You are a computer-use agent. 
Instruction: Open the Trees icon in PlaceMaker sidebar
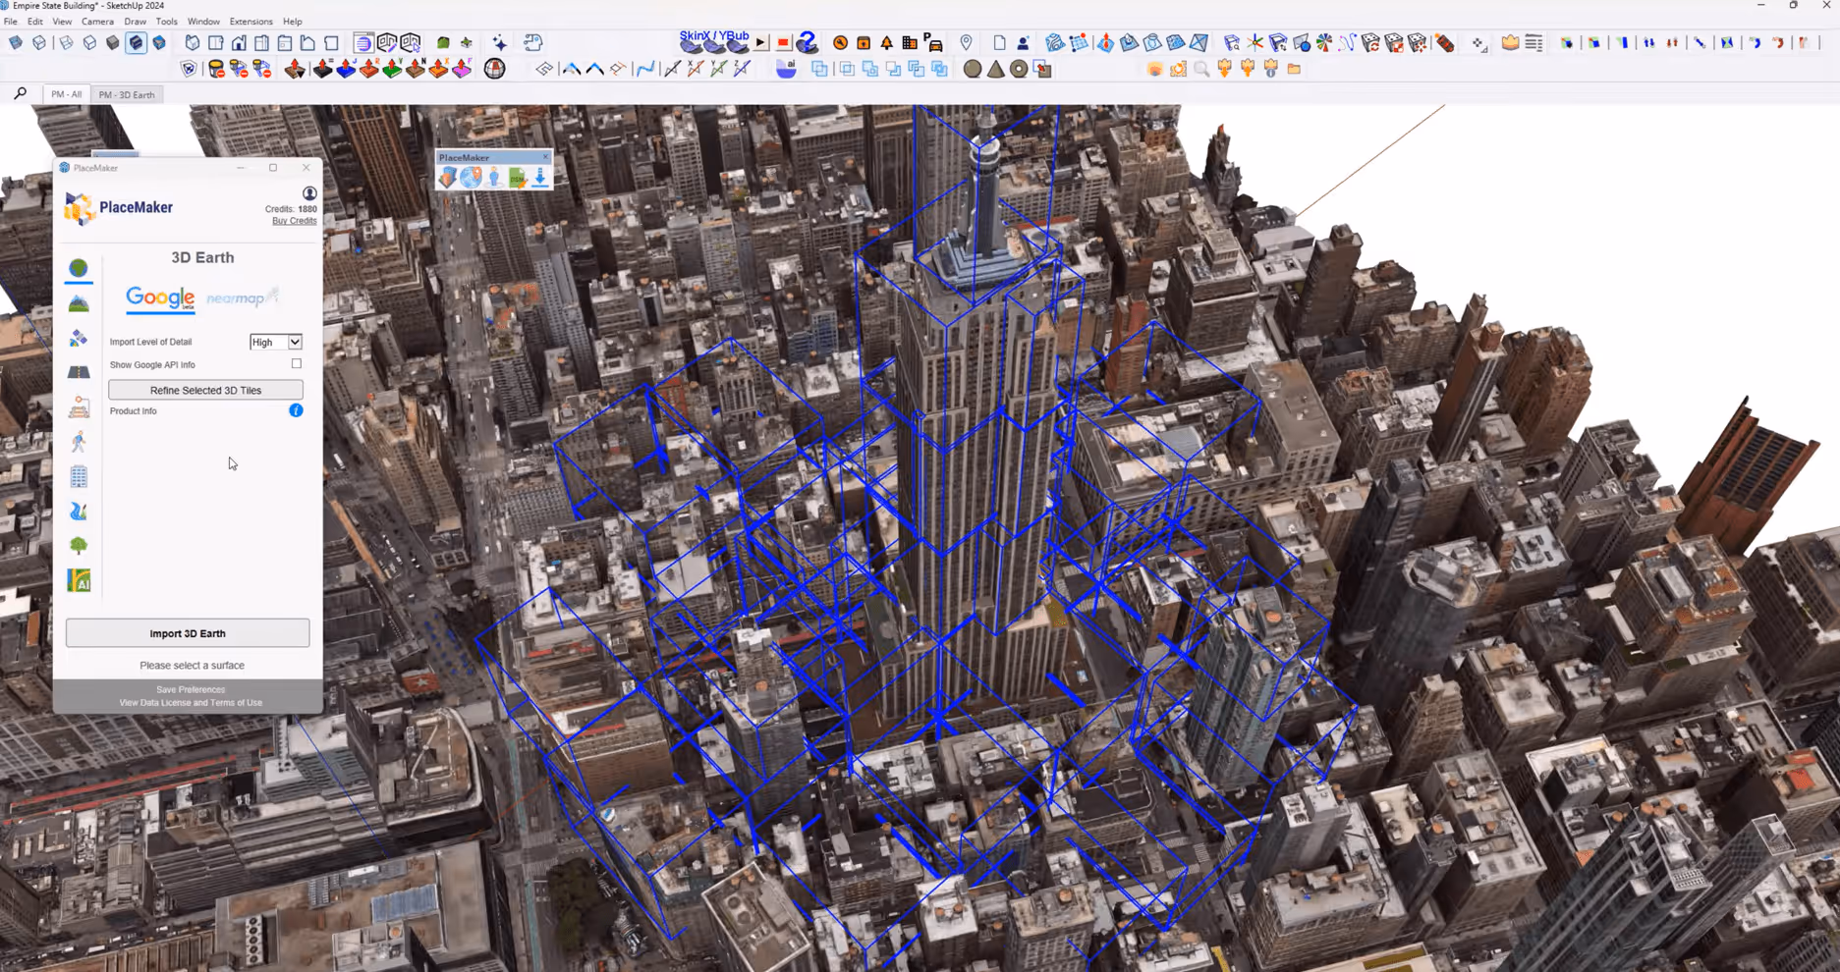[79, 546]
